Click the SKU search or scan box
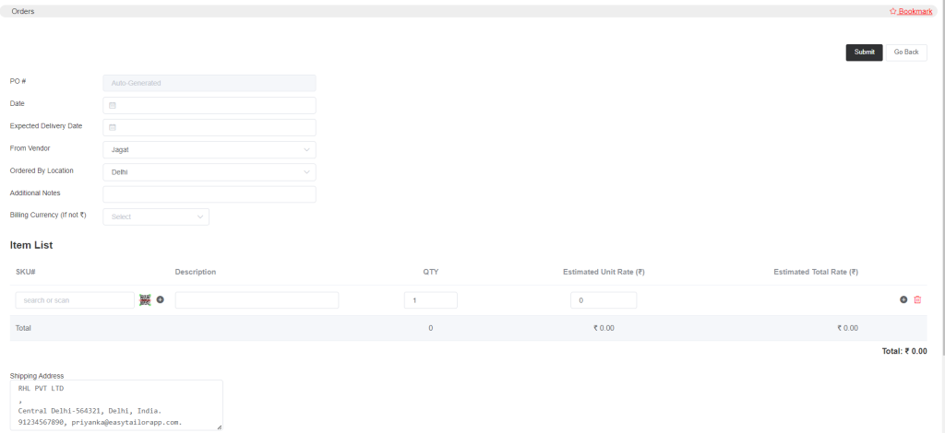This screenshot has width=945, height=433. click(75, 300)
